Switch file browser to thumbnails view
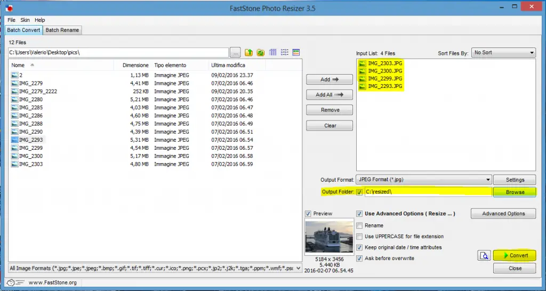Viewport: 546px width, 291px height. 296,53
